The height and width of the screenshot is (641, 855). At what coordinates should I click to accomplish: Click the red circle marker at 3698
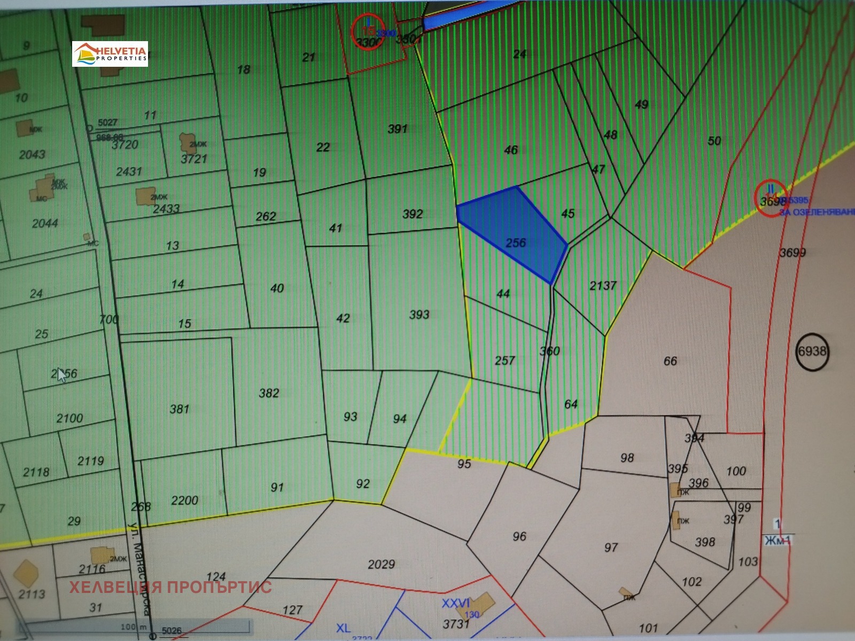point(771,198)
